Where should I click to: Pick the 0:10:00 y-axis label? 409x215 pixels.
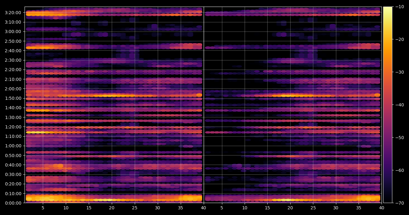tap(13, 193)
